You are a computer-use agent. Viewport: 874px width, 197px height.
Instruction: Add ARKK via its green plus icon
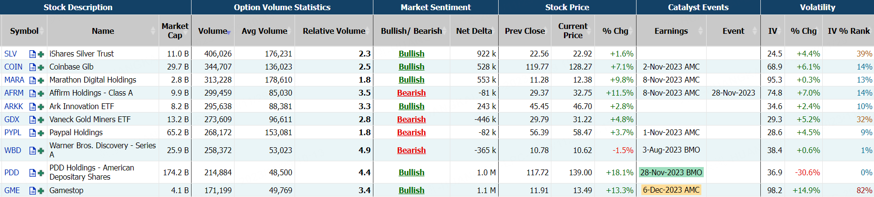coord(41,107)
